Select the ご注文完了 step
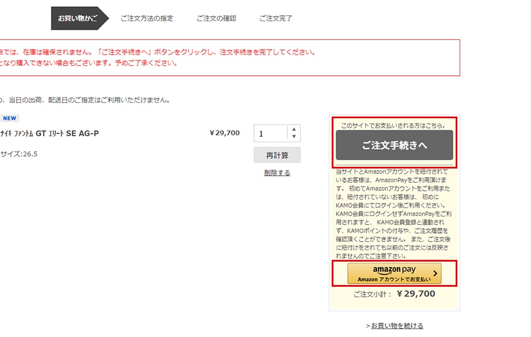Screen dimensions: 531x337 [275, 18]
